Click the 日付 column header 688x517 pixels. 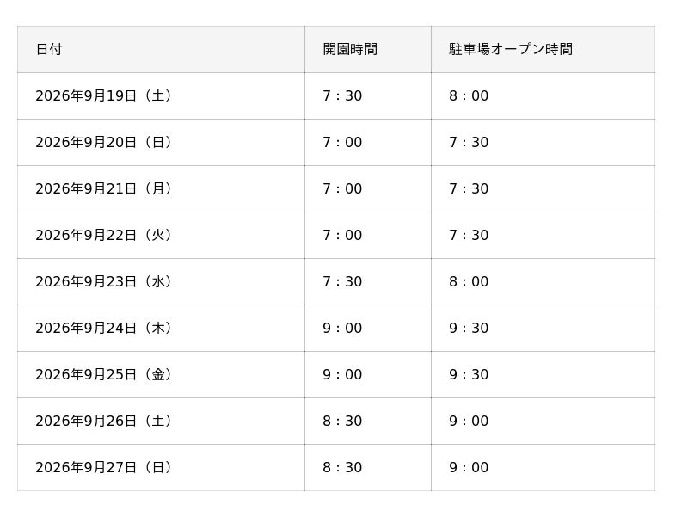coord(49,49)
